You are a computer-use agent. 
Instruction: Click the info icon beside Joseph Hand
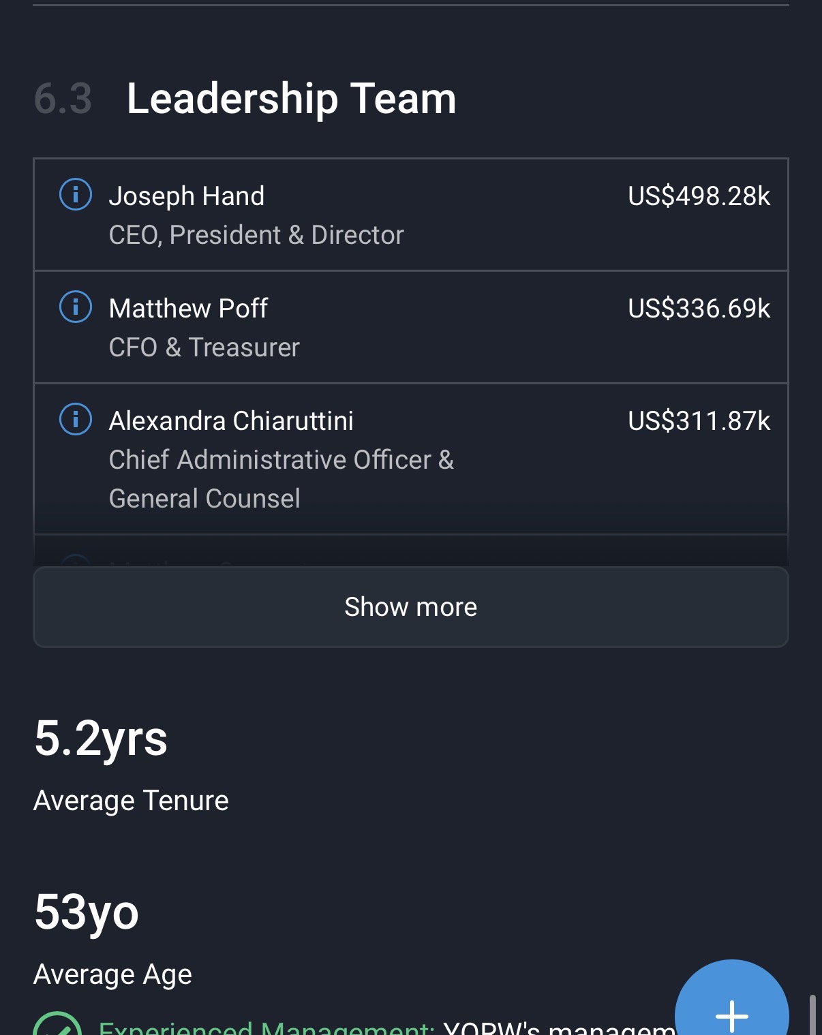pos(76,195)
